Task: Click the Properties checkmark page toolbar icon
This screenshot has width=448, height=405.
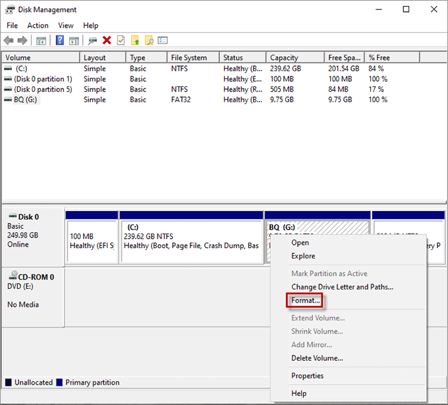Action: pyautogui.click(x=121, y=41)
